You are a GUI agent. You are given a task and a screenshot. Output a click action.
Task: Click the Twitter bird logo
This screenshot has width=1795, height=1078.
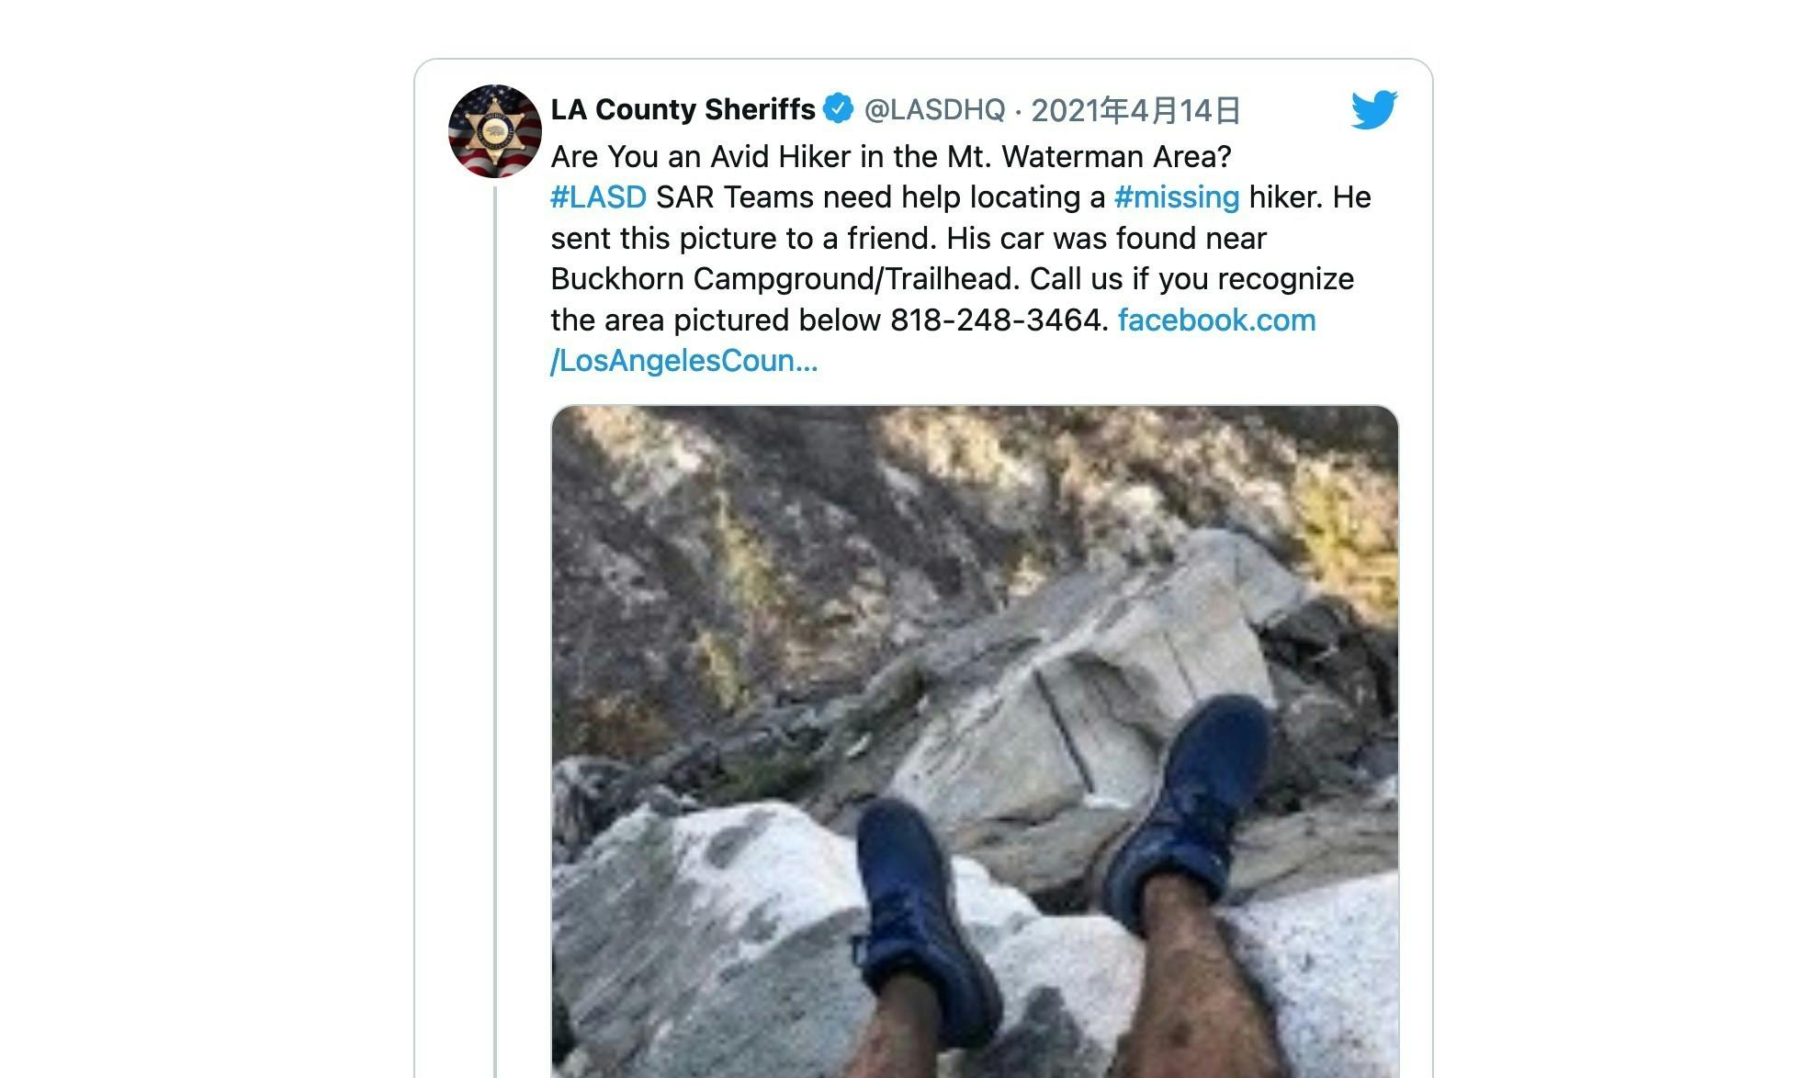1373,109
